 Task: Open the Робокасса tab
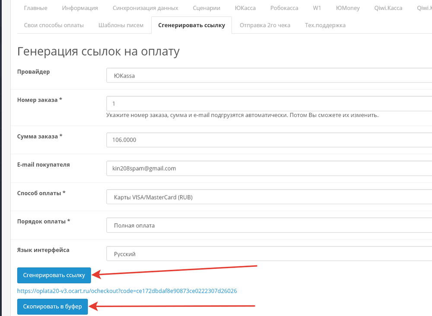(x=284, y=8)
